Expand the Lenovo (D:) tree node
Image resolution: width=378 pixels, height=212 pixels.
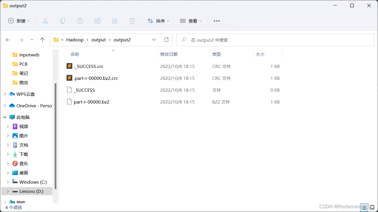8,191
